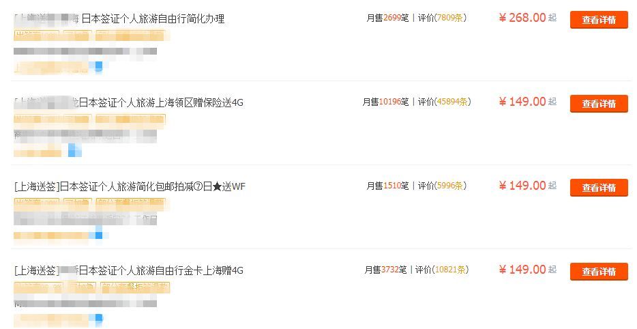
Task: Click the 部分套餐拒签退款 tag under the 金卡 listing
Action: click(135, 287)
